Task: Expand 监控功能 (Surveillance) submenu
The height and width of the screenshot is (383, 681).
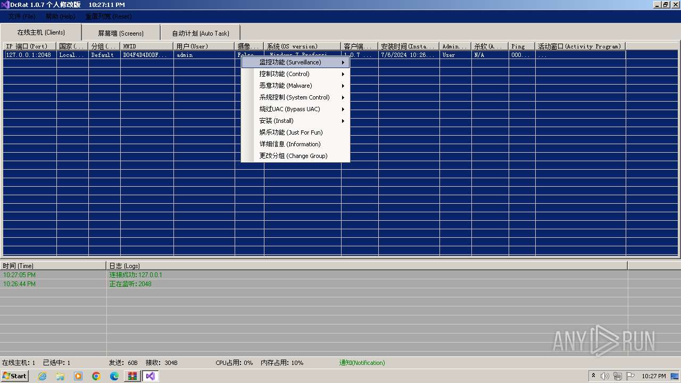Action: click(295, 62)
